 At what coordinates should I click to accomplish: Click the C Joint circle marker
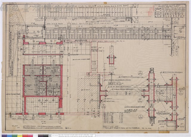pos(141,117)
